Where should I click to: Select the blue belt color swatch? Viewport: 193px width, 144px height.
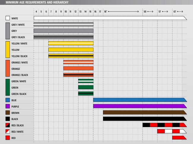click(8, 100)
